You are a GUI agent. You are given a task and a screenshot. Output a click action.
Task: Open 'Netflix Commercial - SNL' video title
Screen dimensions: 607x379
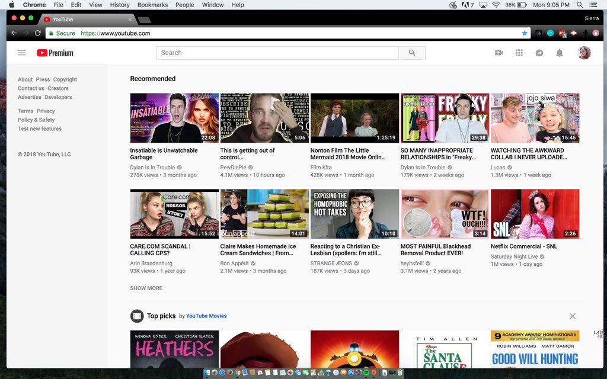(524, 246)
